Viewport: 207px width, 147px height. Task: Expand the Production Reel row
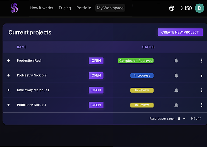tap(8, 61)
